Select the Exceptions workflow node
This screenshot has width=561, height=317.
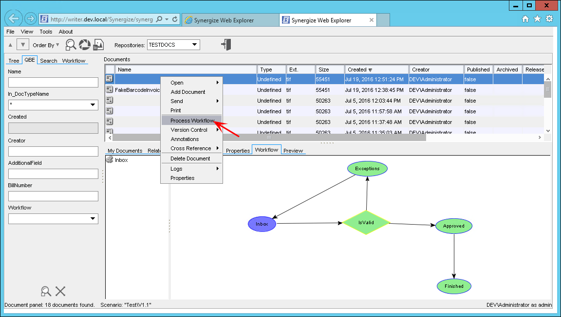[x=368, y=169]
